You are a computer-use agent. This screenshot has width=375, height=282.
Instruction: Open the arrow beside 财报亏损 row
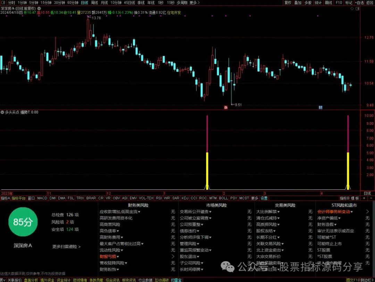(x=173, y=256)
